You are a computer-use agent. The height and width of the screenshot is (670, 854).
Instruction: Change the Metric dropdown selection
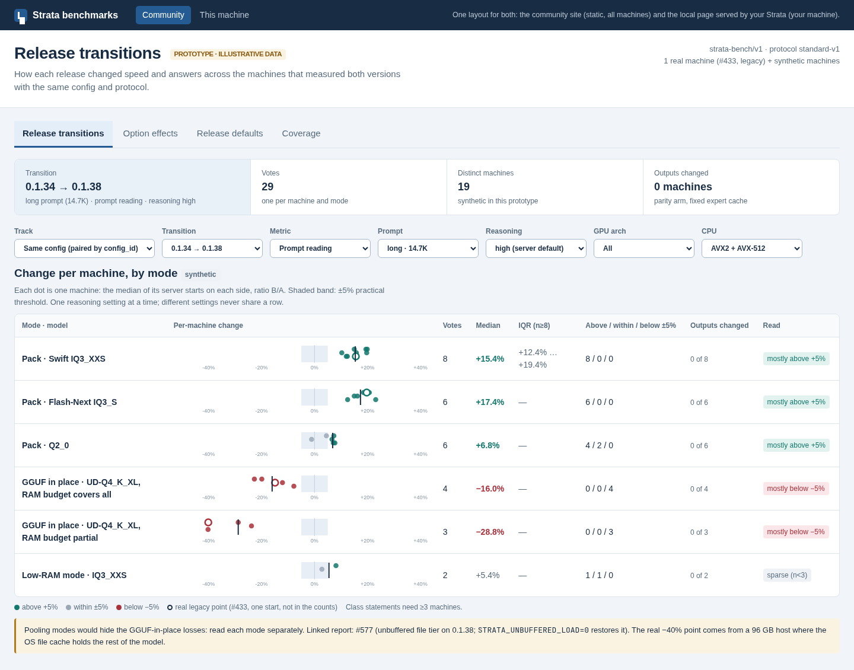320,248
